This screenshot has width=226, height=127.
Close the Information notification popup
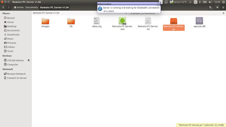point(159,4)
